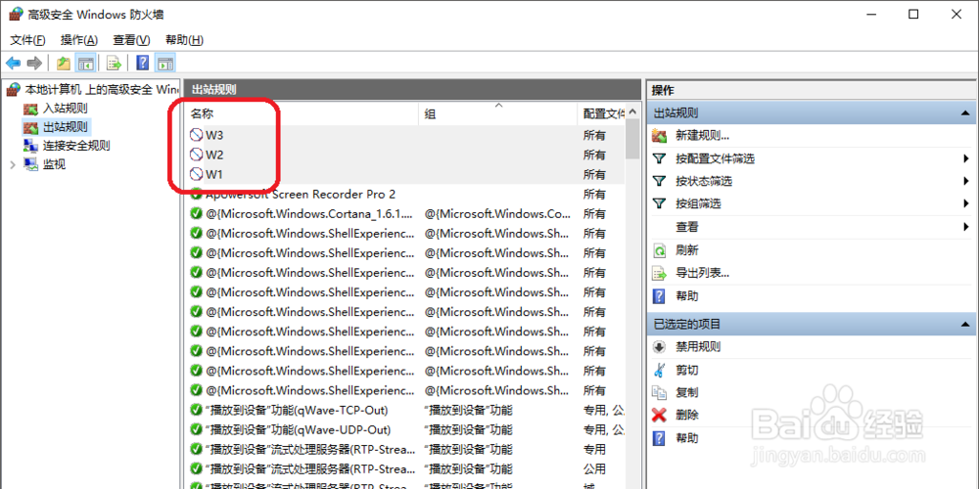The width and height of the screenshot is (979, 489).
Task: Click the 禁用规则 down-arrow icon
Action: tap(659, 347)
